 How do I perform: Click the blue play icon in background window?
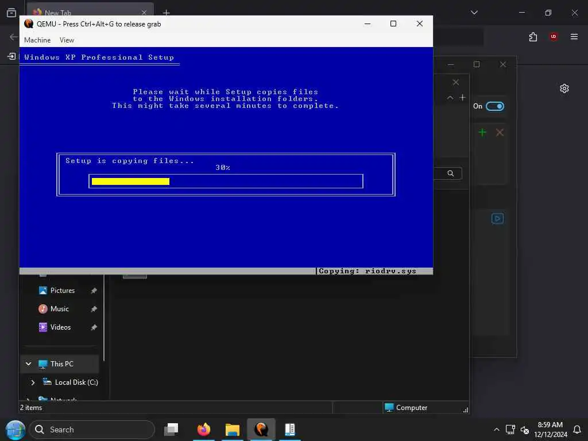[x=497, y=218]
